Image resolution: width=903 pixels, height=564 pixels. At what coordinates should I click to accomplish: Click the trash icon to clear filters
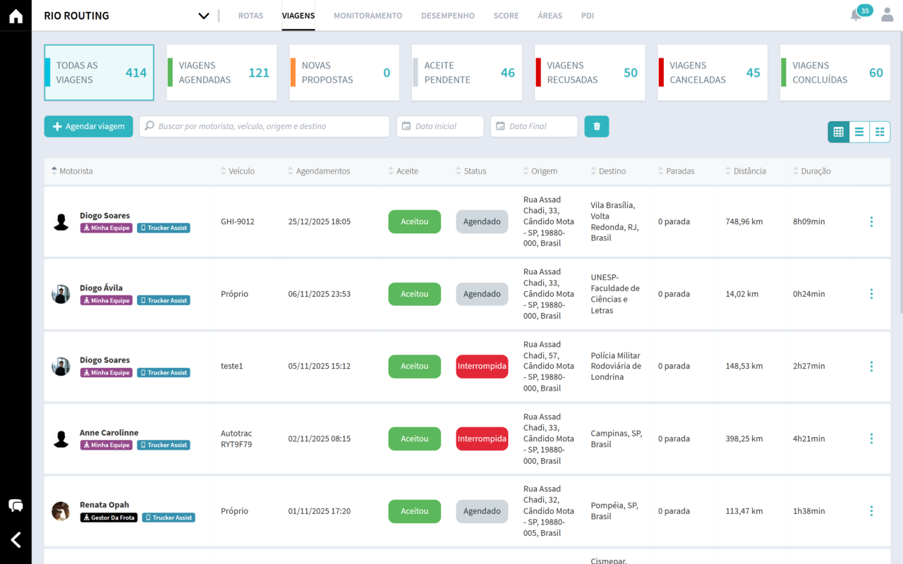coord(596,126)
